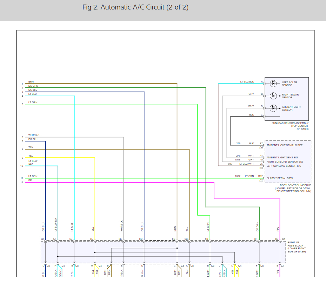The height and width of the screenshot is (283, 326).
Task: Click fuse block terminal label '8C'
Action: 174,239
